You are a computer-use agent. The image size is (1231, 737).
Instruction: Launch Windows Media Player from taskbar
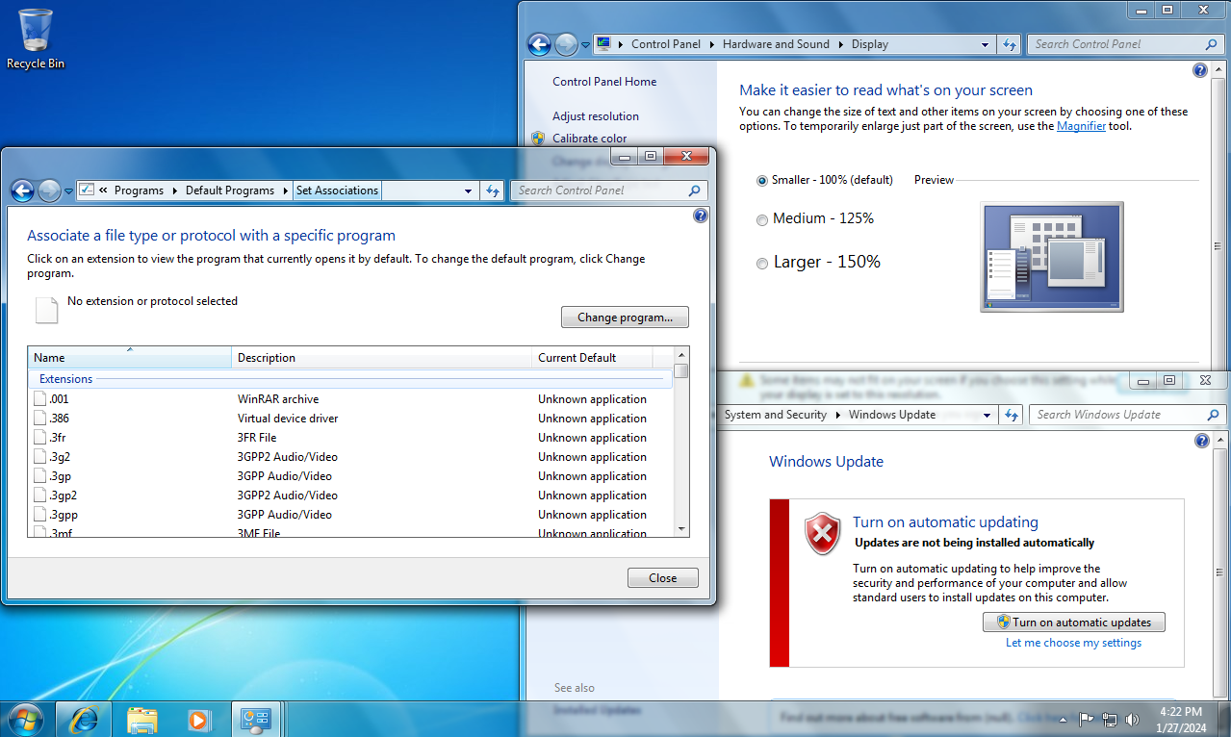point(198,719)
